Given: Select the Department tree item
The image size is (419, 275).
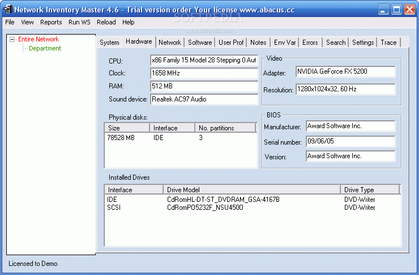Looking at the screenshot, I should (x=45, y=48).
